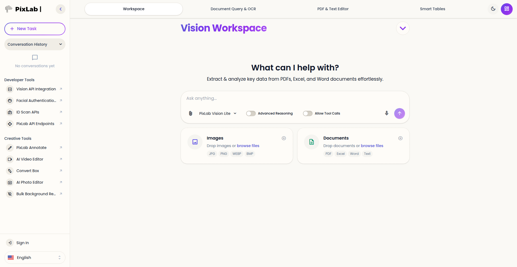Click the Bulk Background Remover icon

pos(10,194)
